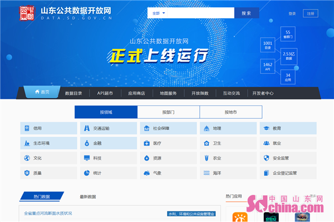Click the 水利、环境和公共设施管理业 tag
The width and height of the screenshot is (334, 222).
[191, 214]
